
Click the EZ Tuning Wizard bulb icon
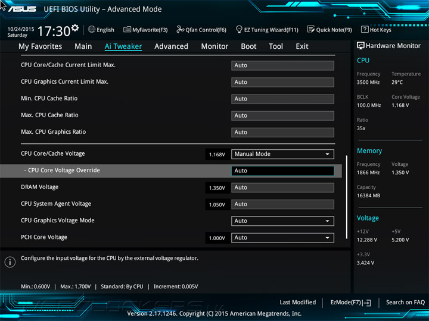(x=239, y=29)
